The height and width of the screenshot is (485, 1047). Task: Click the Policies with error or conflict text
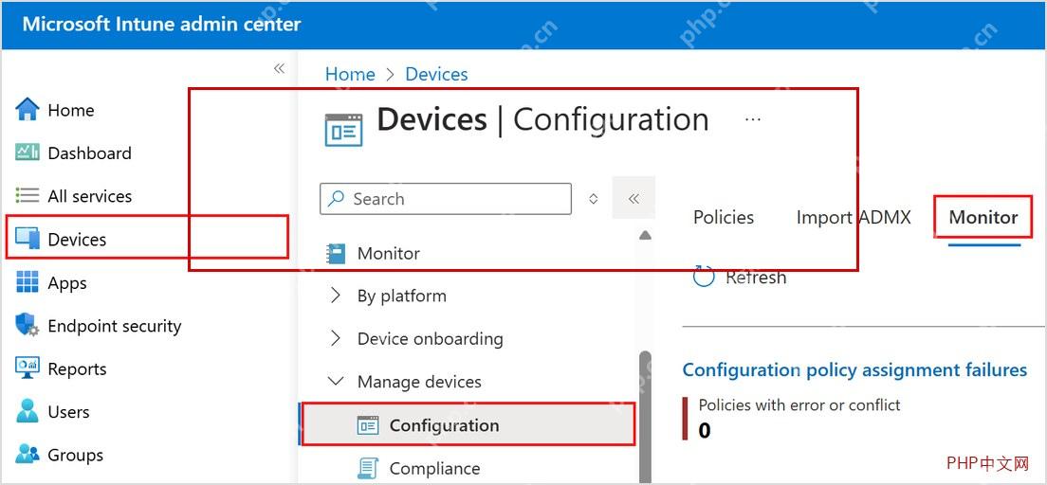(x=799, y=404)
